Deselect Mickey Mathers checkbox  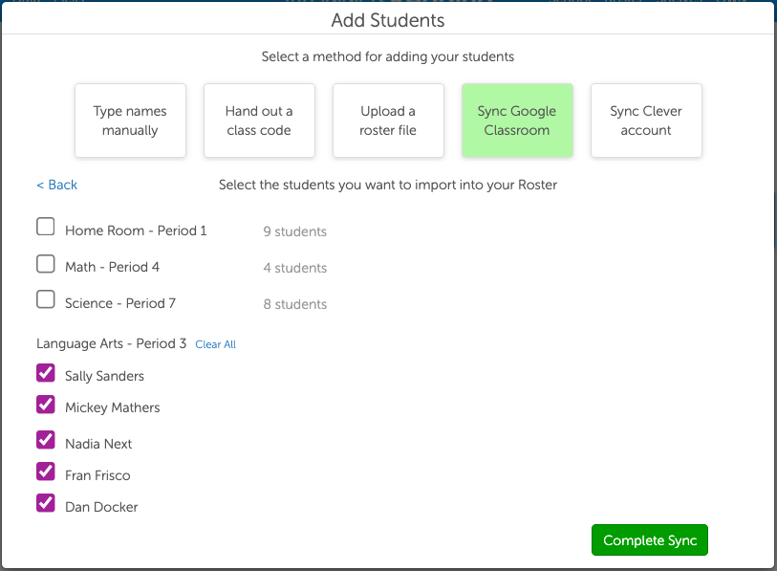[x=45, y=404]
